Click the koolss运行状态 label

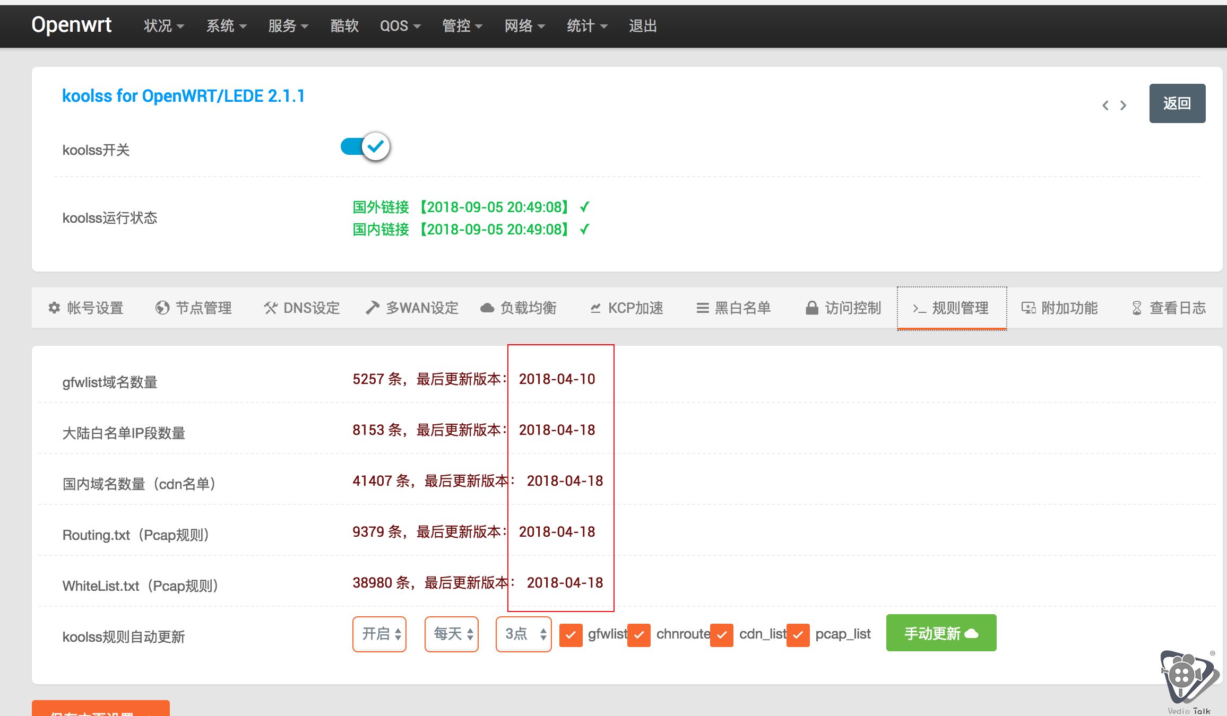[110, 217]
